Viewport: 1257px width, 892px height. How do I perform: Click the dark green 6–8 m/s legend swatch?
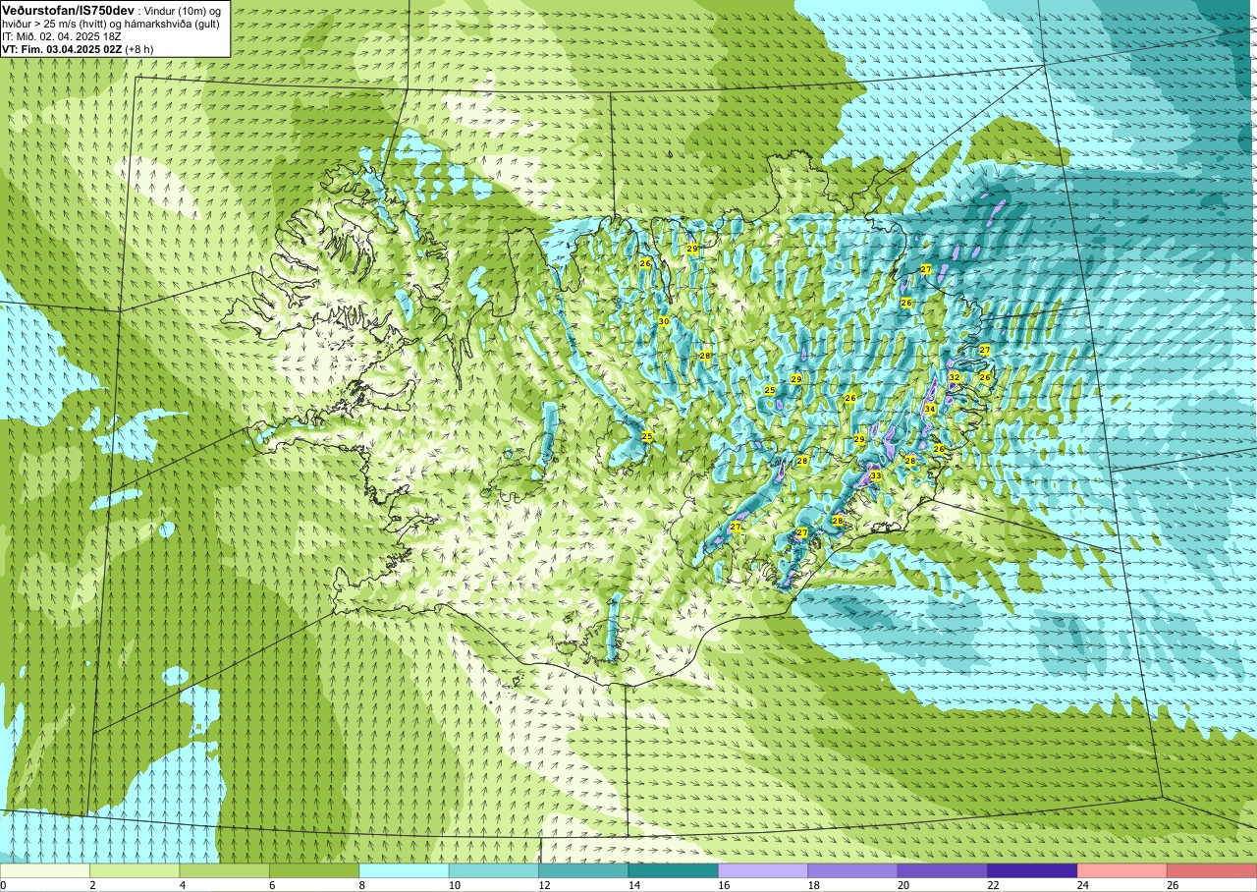click(314, 870)
